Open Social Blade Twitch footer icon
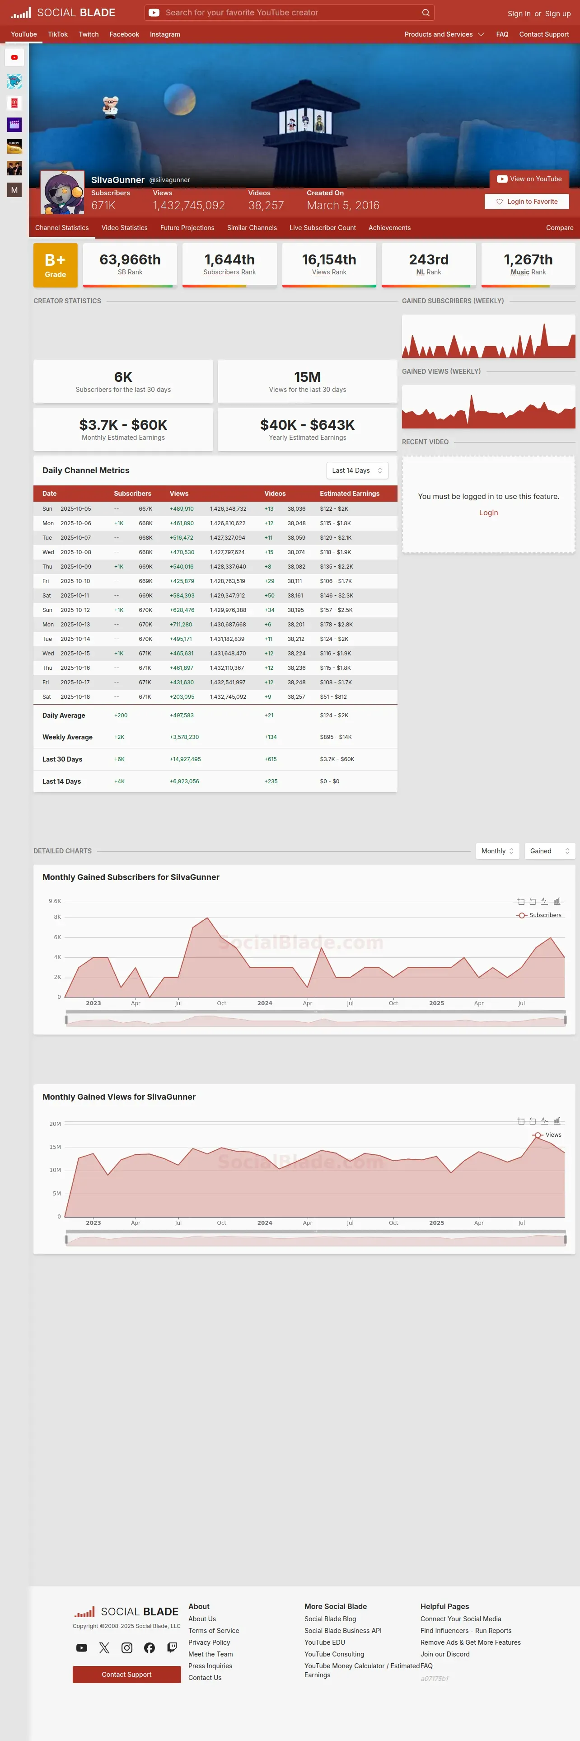 tap(172, 1648)
